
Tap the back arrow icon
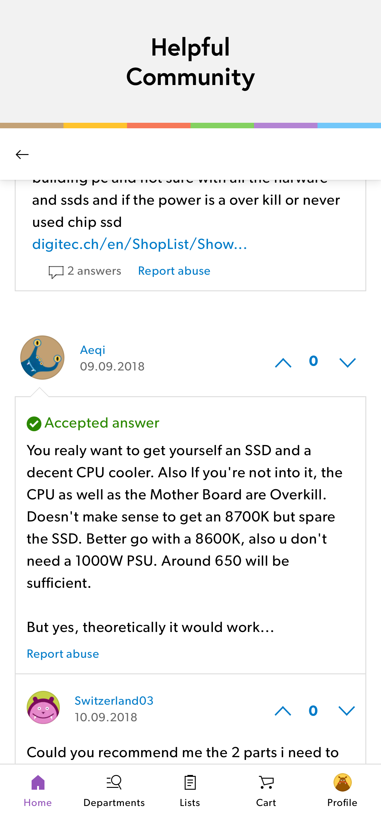pos(22,154)
